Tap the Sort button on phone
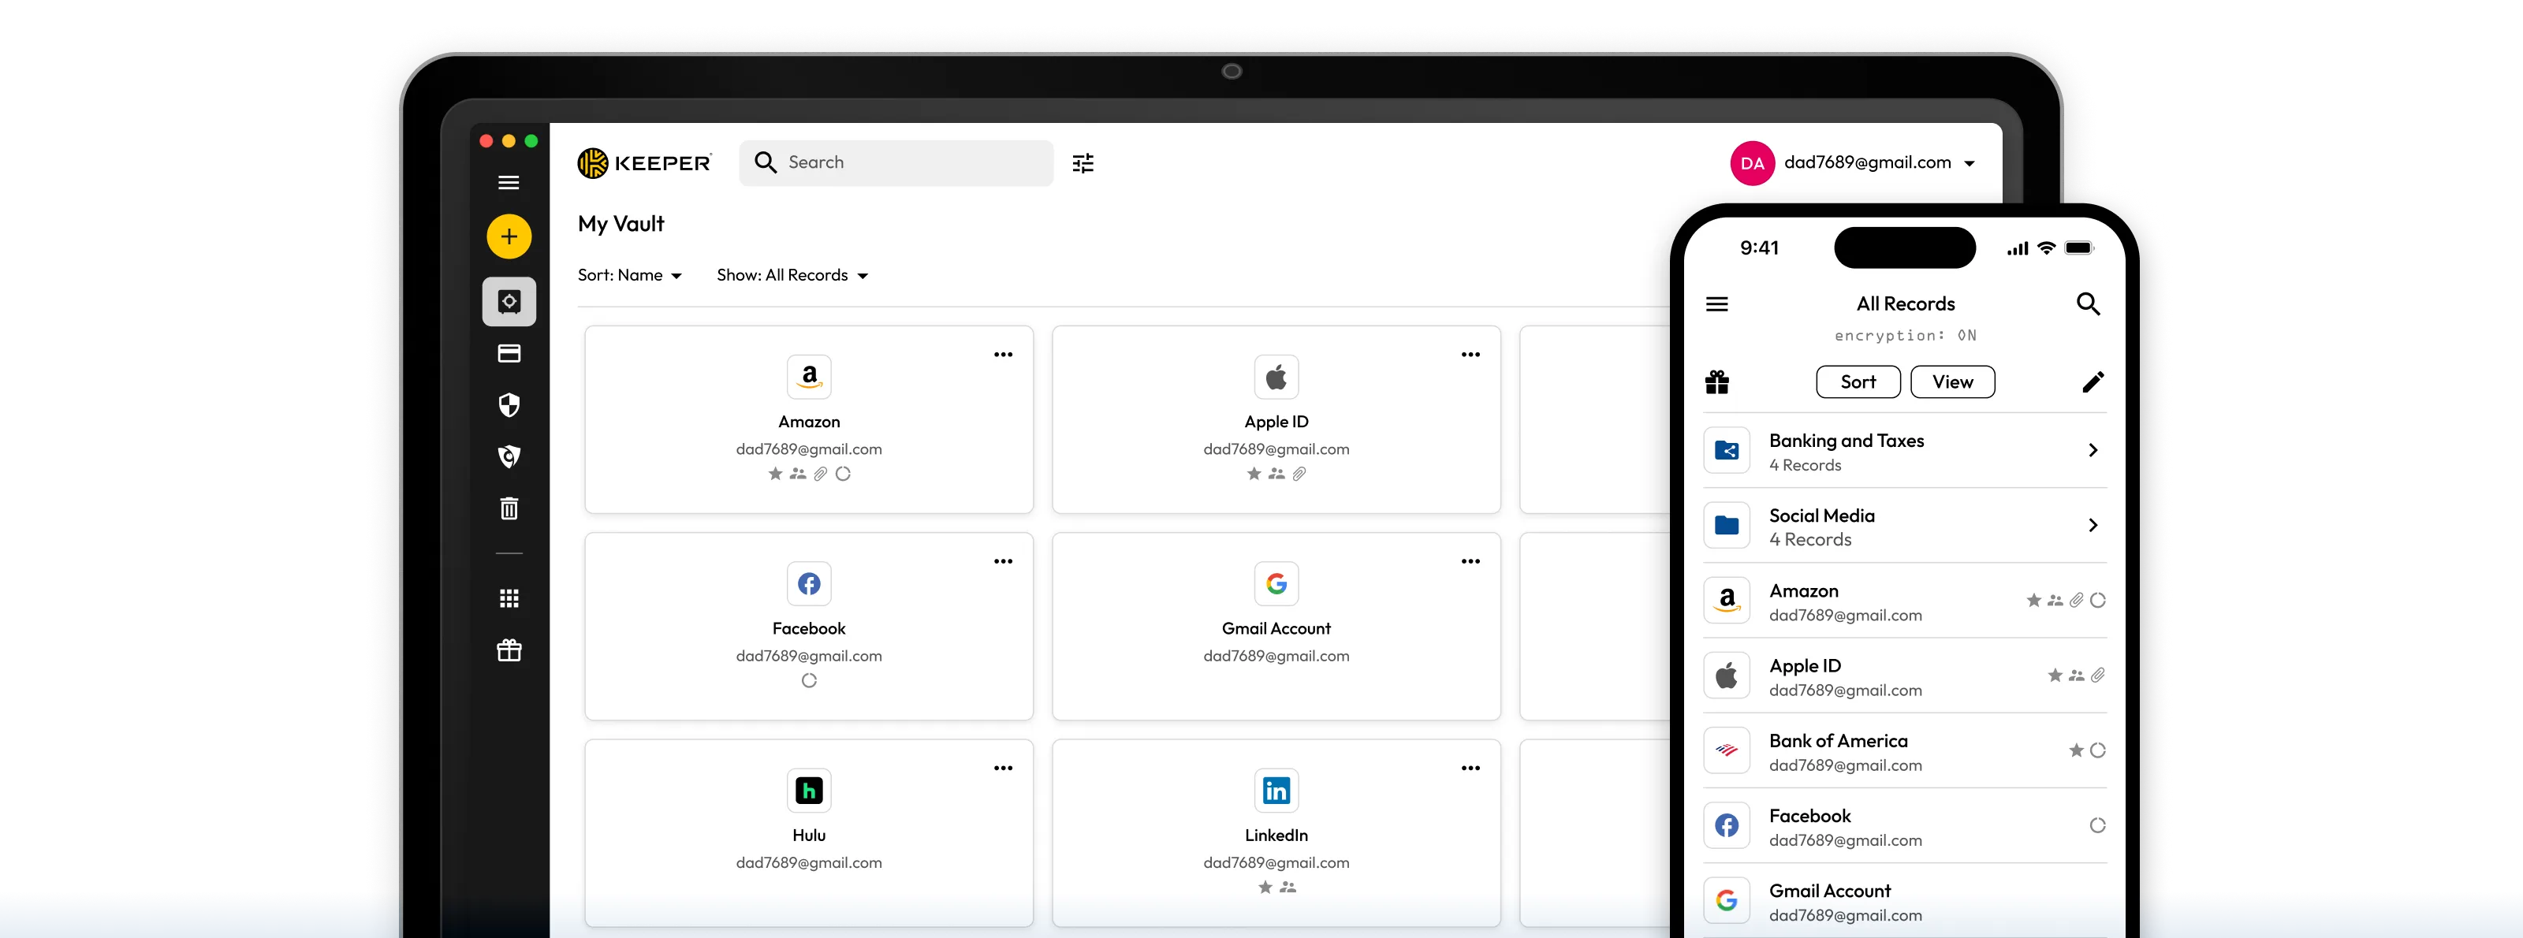Screen dimensions: 2523x938 click(x=1858, y=382)
